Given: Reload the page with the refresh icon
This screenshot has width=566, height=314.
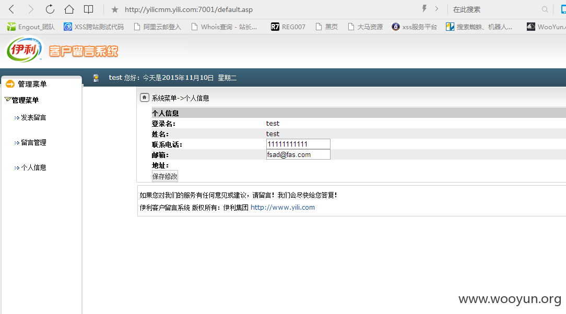Looking at the screenshot, I should click(x=50, y=9).
